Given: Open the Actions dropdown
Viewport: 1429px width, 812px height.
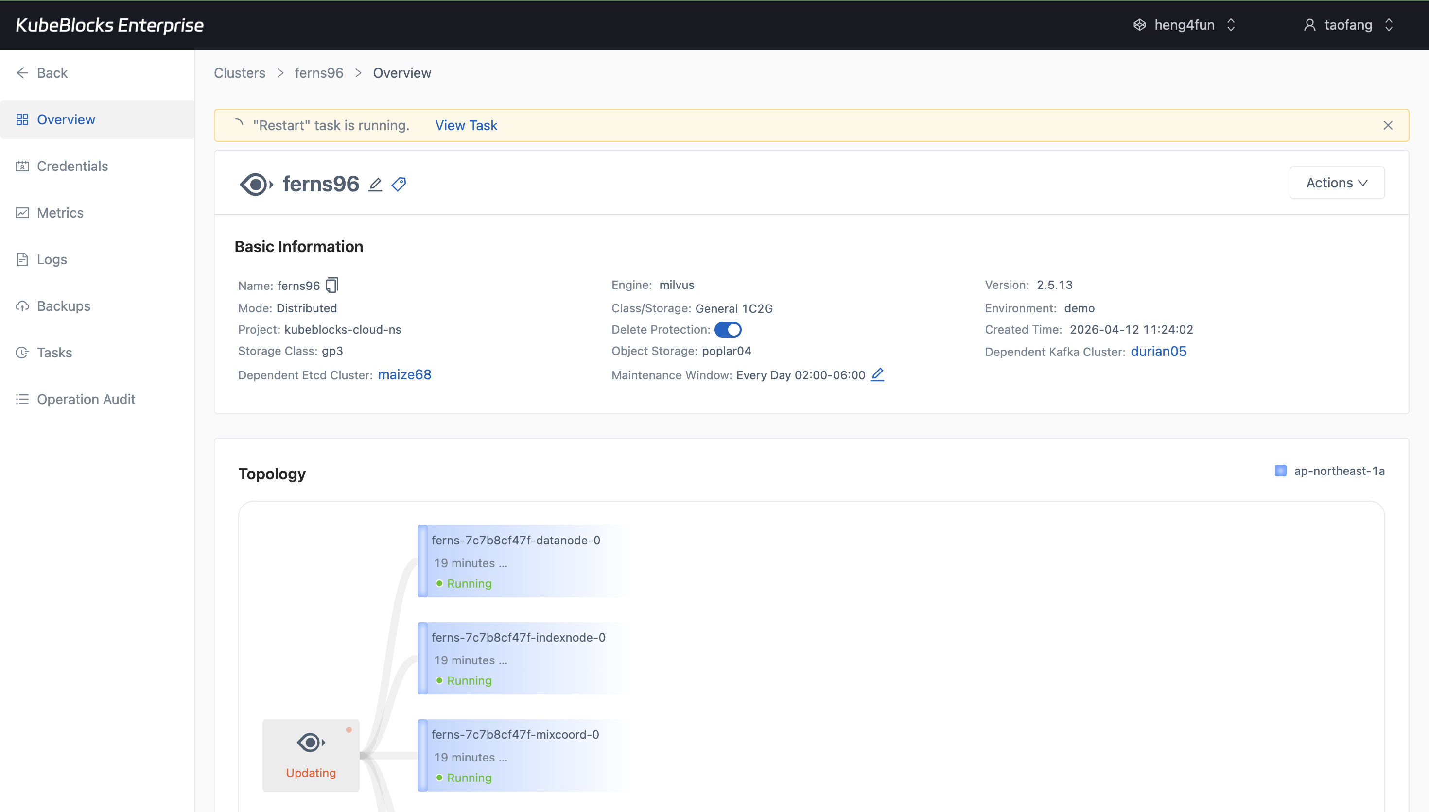Looking at the screenshot, I should tap(1337, 183).
